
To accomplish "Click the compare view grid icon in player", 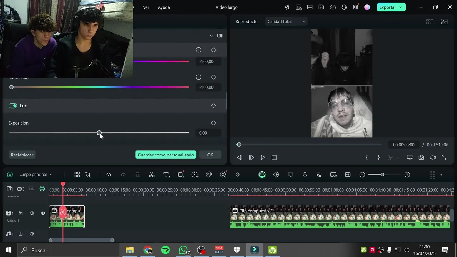I will pos(430,21).
